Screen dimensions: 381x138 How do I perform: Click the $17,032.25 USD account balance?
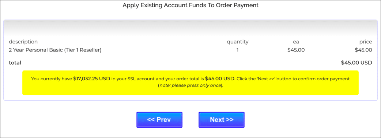click(x=92, y=79)
